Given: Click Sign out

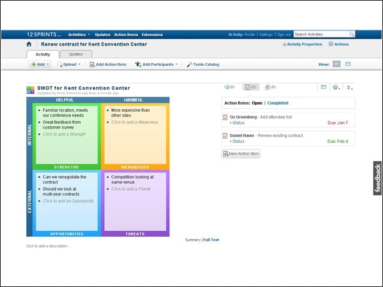Looking at the screenshot, I should tap(284, 35).
